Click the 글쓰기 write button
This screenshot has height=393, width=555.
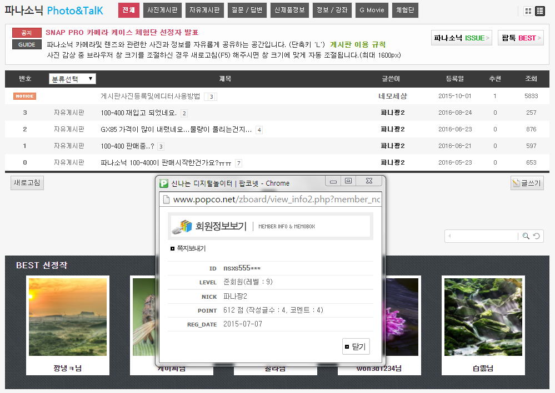coord(527,183)
